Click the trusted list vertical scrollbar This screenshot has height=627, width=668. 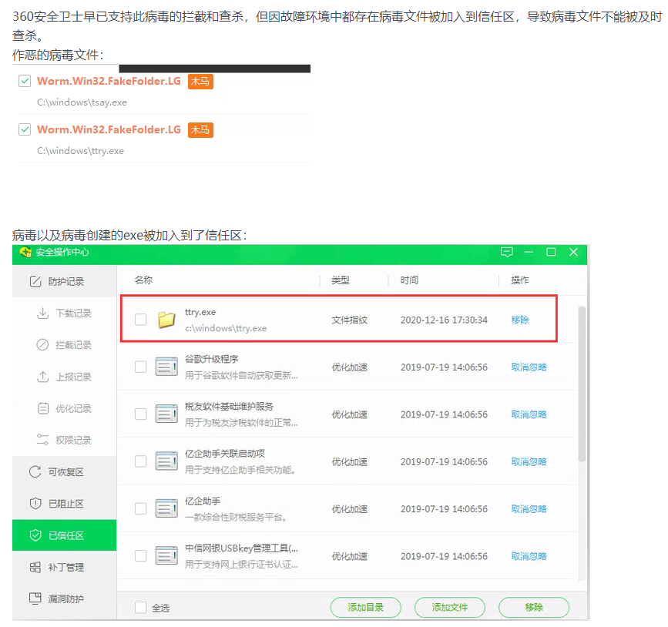[582, 384]
